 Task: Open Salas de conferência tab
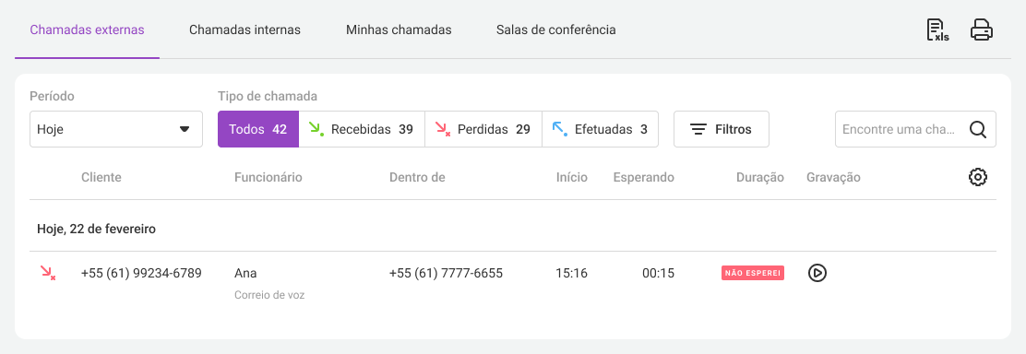pyautogui.click(x=555, y=30)
